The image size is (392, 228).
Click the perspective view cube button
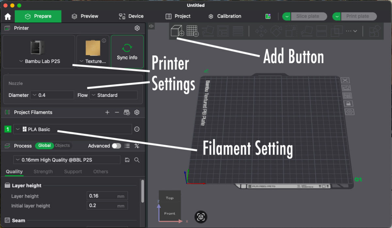click(x=201, y=217)
